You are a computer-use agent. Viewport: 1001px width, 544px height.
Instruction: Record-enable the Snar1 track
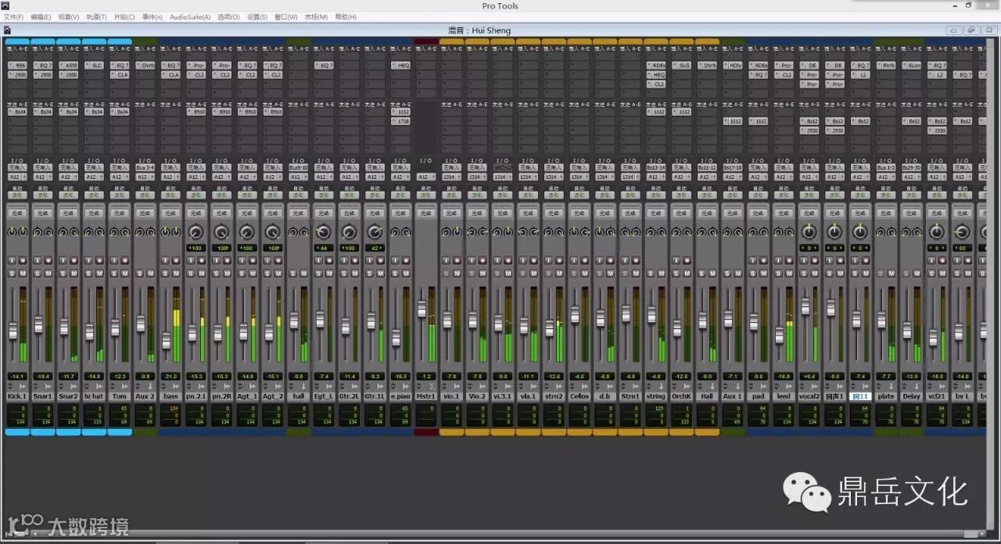(x=48, y=259)
